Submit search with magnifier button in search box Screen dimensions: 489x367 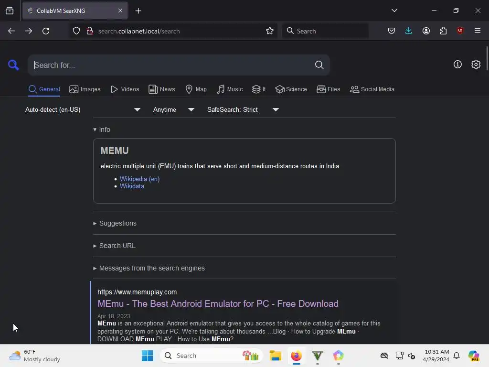[x=319, y=65]
